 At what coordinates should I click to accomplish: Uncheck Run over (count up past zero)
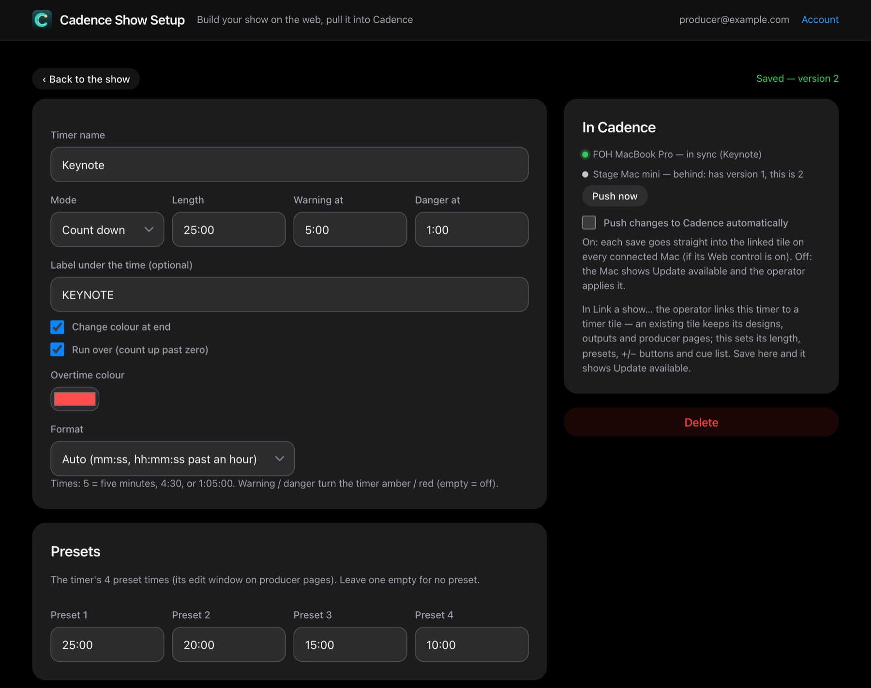tap(58, 350)
